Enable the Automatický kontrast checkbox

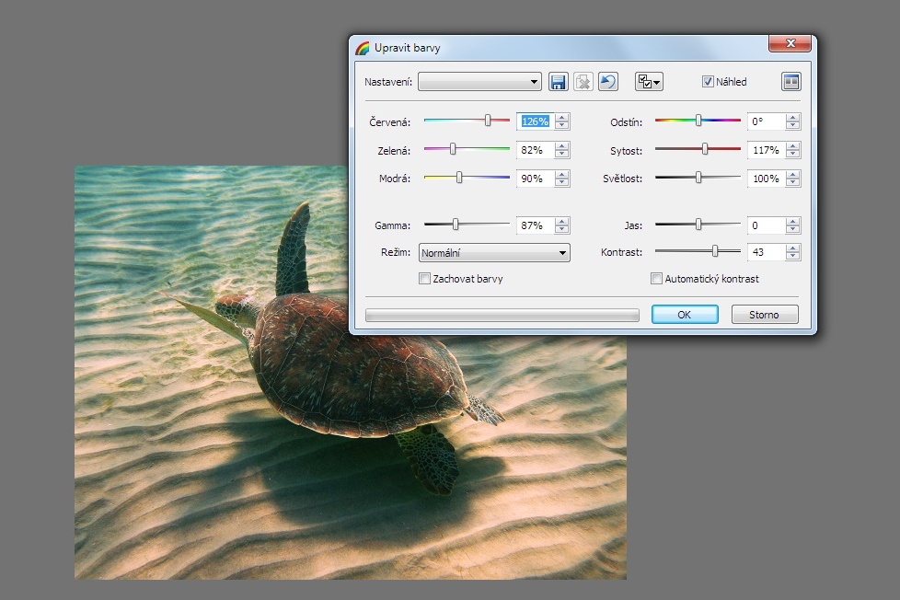click(x=657, y=279)
